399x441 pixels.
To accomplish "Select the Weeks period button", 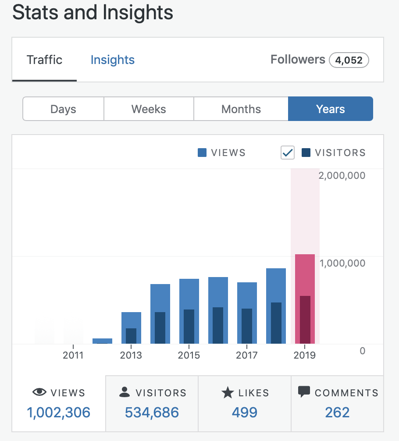I will point(149,109).
